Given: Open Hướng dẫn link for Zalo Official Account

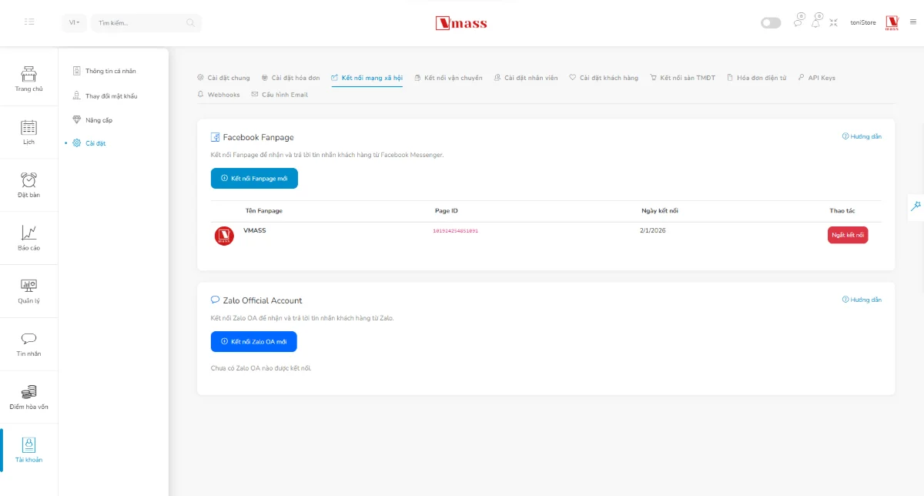Looking at the screenshot, I should [862, 299].
